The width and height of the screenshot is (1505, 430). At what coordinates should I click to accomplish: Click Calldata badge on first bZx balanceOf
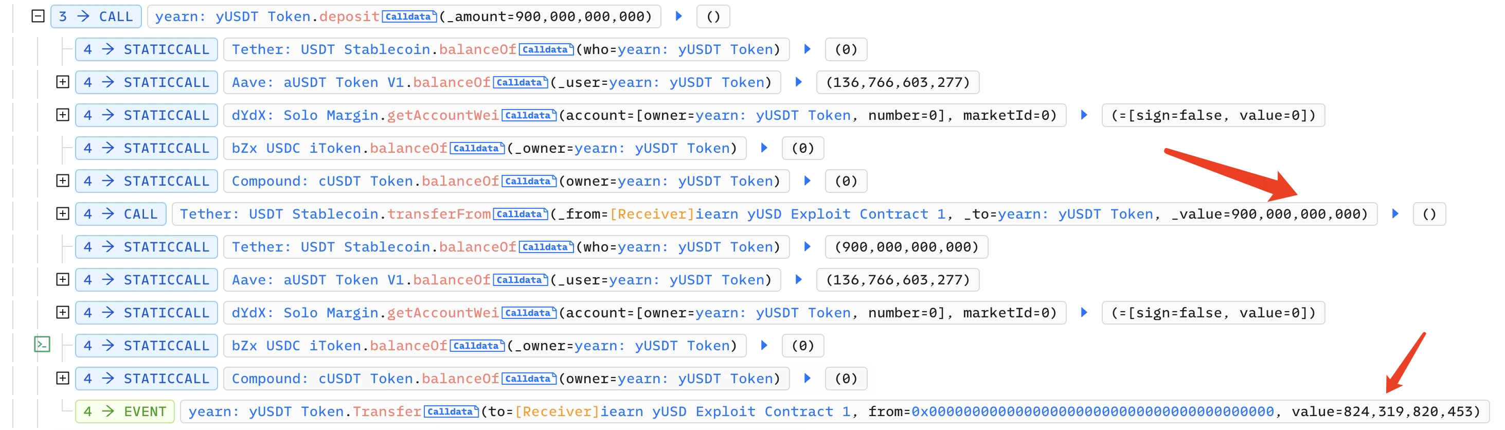click(477, 149)
